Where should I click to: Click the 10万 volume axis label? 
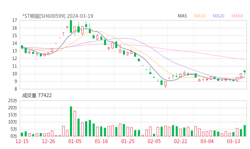coord(12,122)
